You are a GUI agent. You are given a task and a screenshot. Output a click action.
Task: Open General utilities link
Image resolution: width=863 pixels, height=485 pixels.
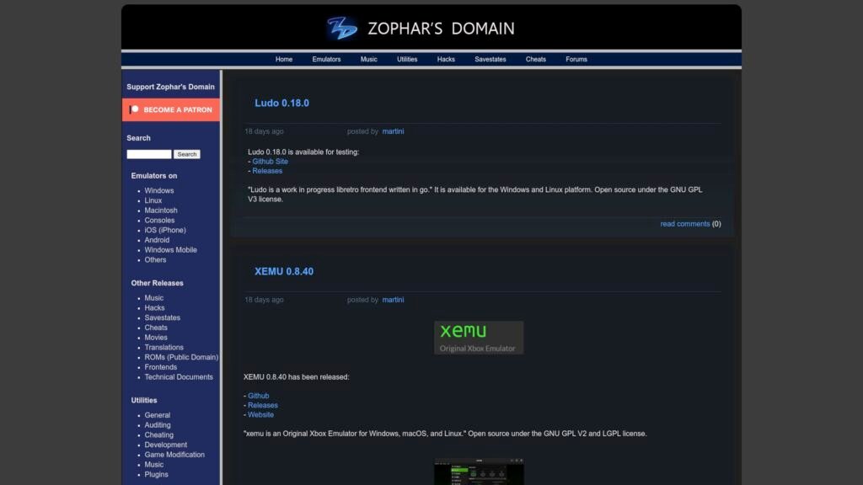click(158, 415)
